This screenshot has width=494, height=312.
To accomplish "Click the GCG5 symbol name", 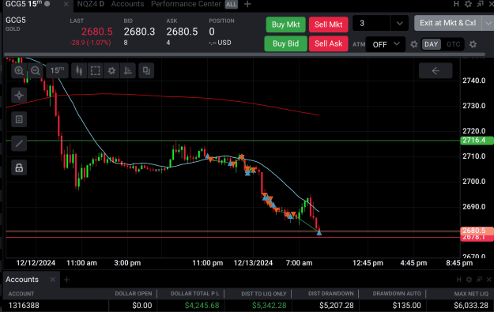I will 16,21.
